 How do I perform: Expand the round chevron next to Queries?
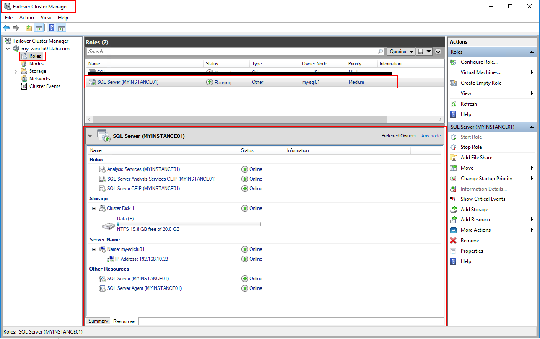point(438,52)
